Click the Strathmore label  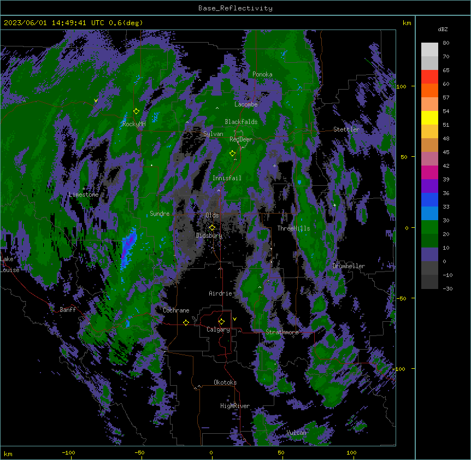282,332
